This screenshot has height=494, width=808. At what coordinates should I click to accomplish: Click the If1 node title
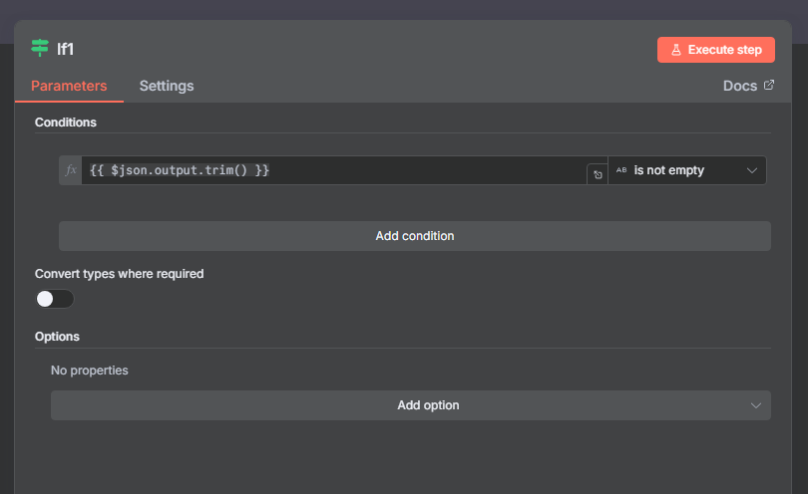point(65,49)
